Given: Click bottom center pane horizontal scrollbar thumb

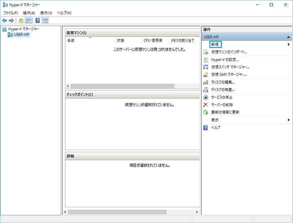Looking at the screenshot, I should tap(117, 212).
